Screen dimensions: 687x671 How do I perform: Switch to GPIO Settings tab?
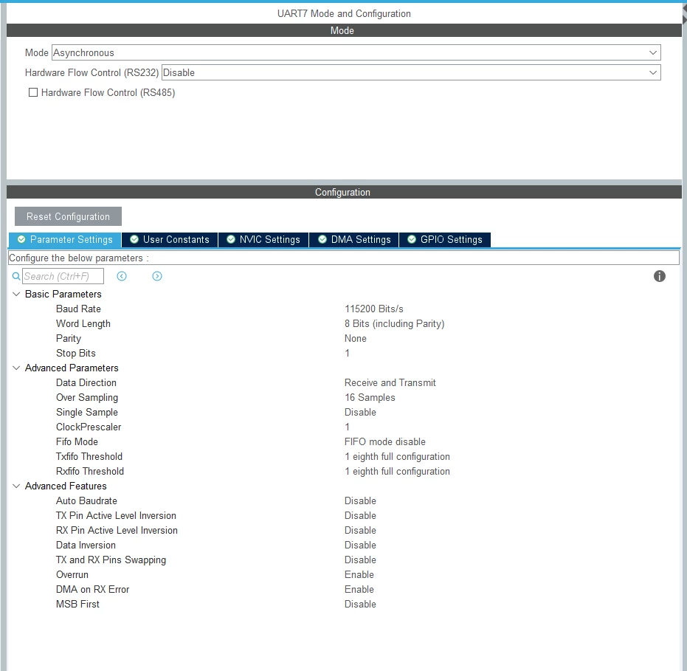click(445, 240)
